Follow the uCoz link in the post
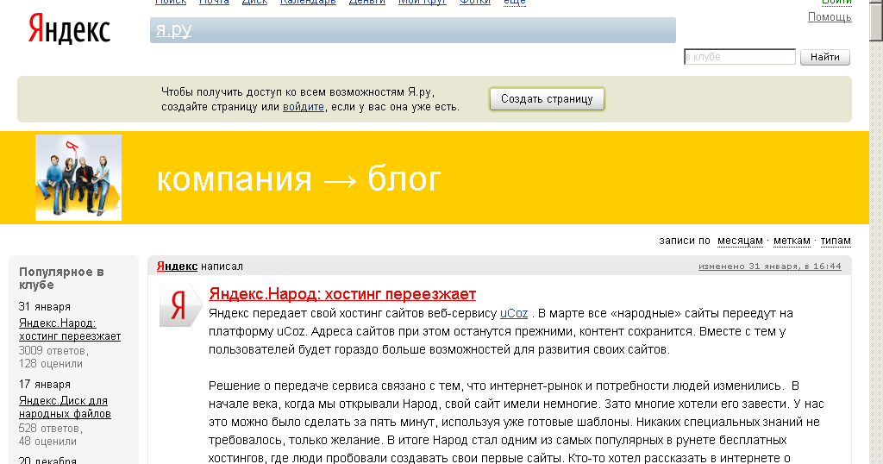The height and width of the screenshot is (464, 883). pyautogui.click(x=514, y=314)
